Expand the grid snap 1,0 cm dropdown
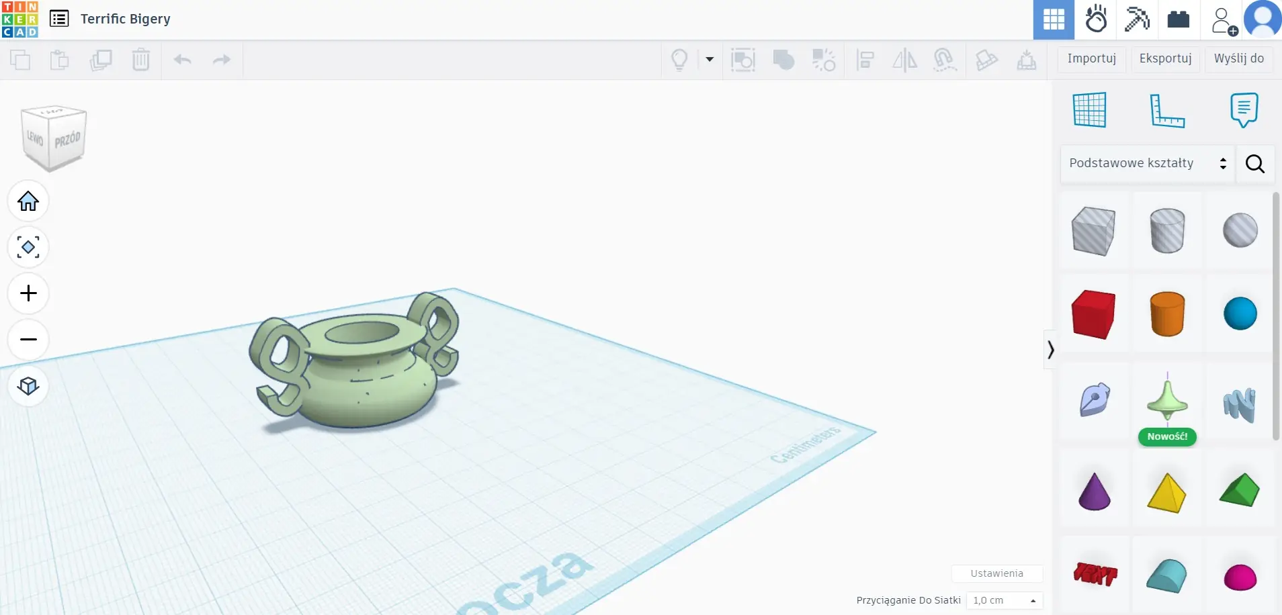The width and height of the screenshot is (1282, 615). coord(1005,600)
